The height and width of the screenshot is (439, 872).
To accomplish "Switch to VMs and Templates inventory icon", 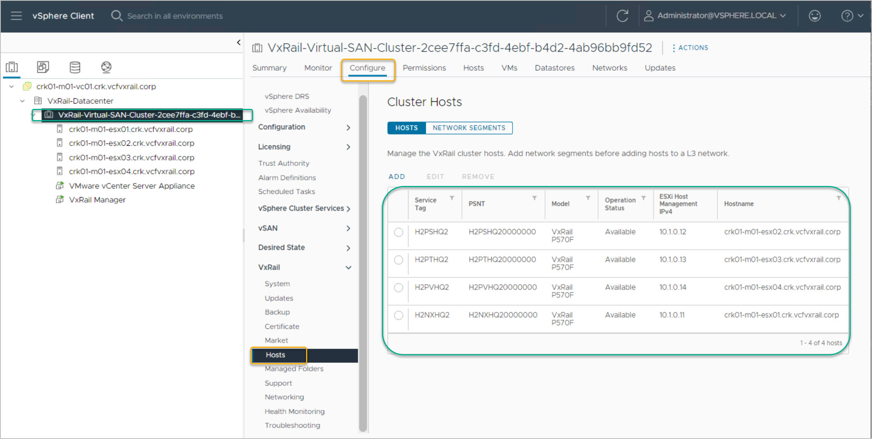I will (43, 67).
